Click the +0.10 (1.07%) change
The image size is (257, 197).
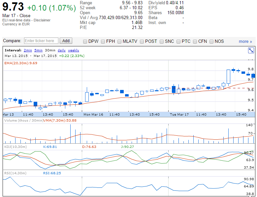click(51, 8)
